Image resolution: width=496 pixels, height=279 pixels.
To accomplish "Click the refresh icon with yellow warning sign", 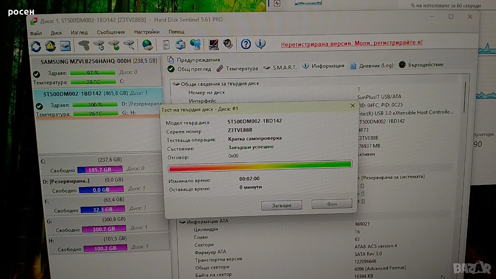I will tap(50, 46).
